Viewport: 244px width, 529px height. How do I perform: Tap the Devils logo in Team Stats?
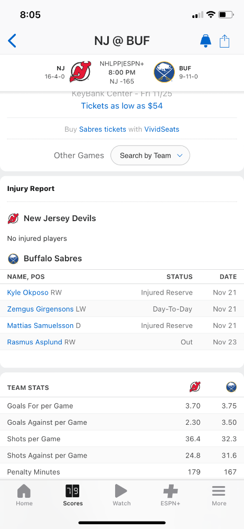point(195,387)
